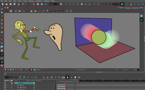Switch to the Perspective view tab

click(135, 8)
